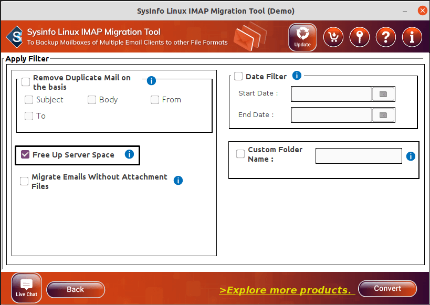Open the shopping cart purchase icon

(x=333, y=37)
